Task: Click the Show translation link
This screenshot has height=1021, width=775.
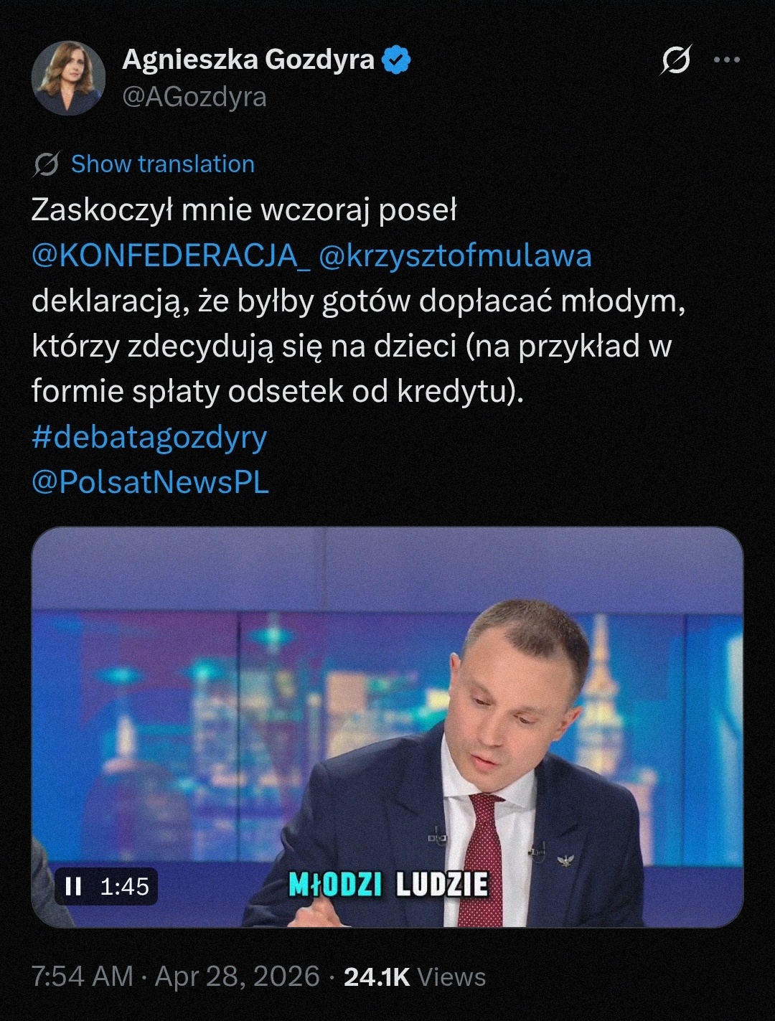Action: coord(162,164)
